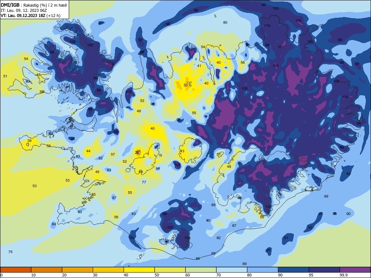Click the '99.9' legend tick label
Viewport: 371px width, 278px height.
click(344, 275)
